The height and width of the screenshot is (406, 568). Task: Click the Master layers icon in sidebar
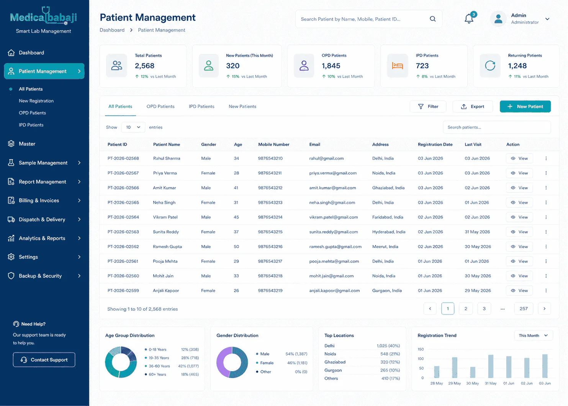pyautogui.click(x=11, y=144)
